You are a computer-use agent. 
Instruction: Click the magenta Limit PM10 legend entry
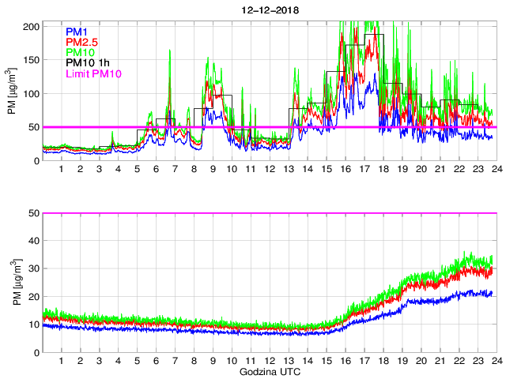[x=93, y=75]
